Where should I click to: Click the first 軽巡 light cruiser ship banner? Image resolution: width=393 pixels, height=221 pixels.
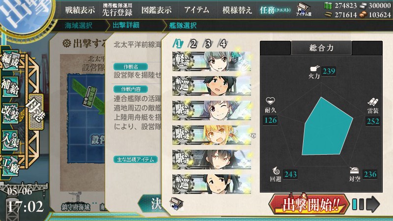212,61
